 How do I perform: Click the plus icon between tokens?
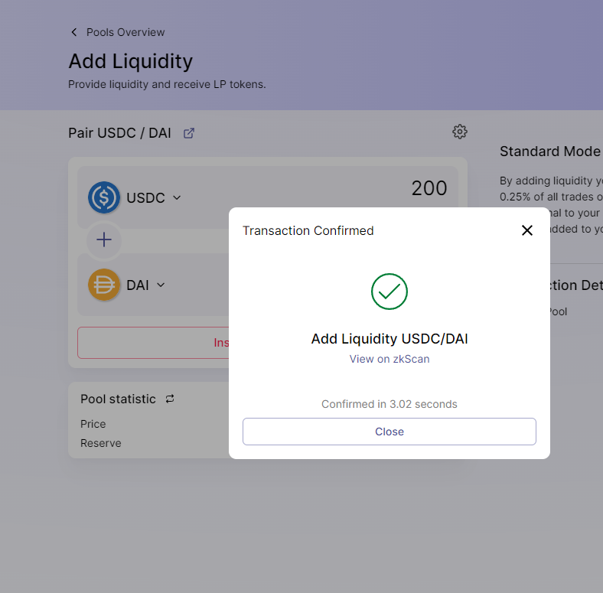104,240
